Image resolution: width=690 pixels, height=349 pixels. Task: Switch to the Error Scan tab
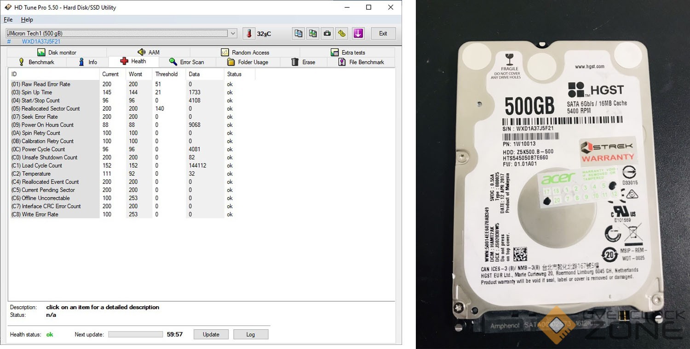pos(186,62)
